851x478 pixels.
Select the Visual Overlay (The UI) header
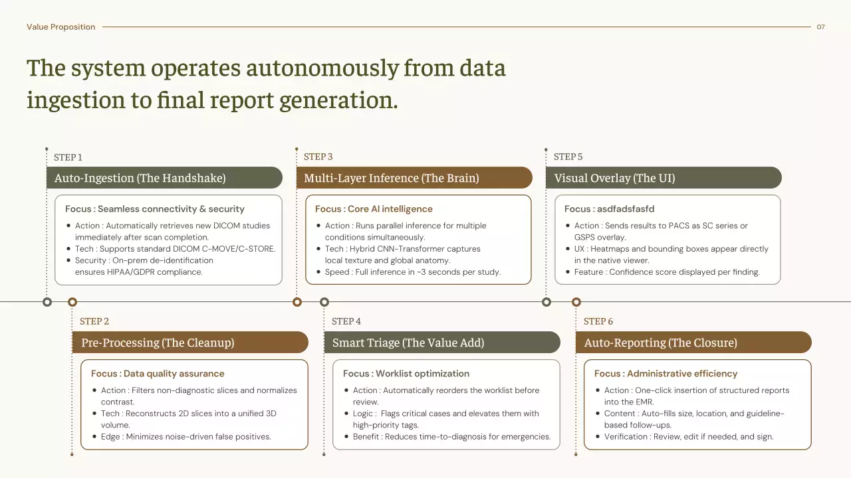pyautogui.click(x=664, y=178)
